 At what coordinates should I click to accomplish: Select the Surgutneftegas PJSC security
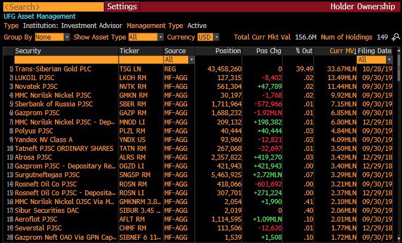click(x=47, y=175)
